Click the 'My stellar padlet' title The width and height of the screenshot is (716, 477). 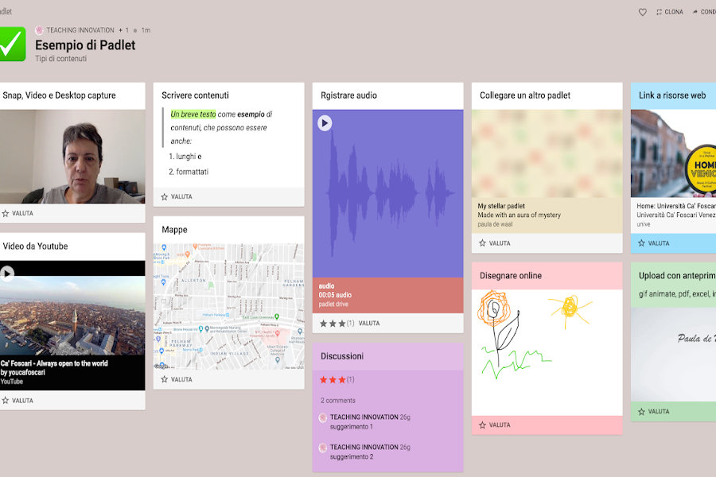click(501, 207)
